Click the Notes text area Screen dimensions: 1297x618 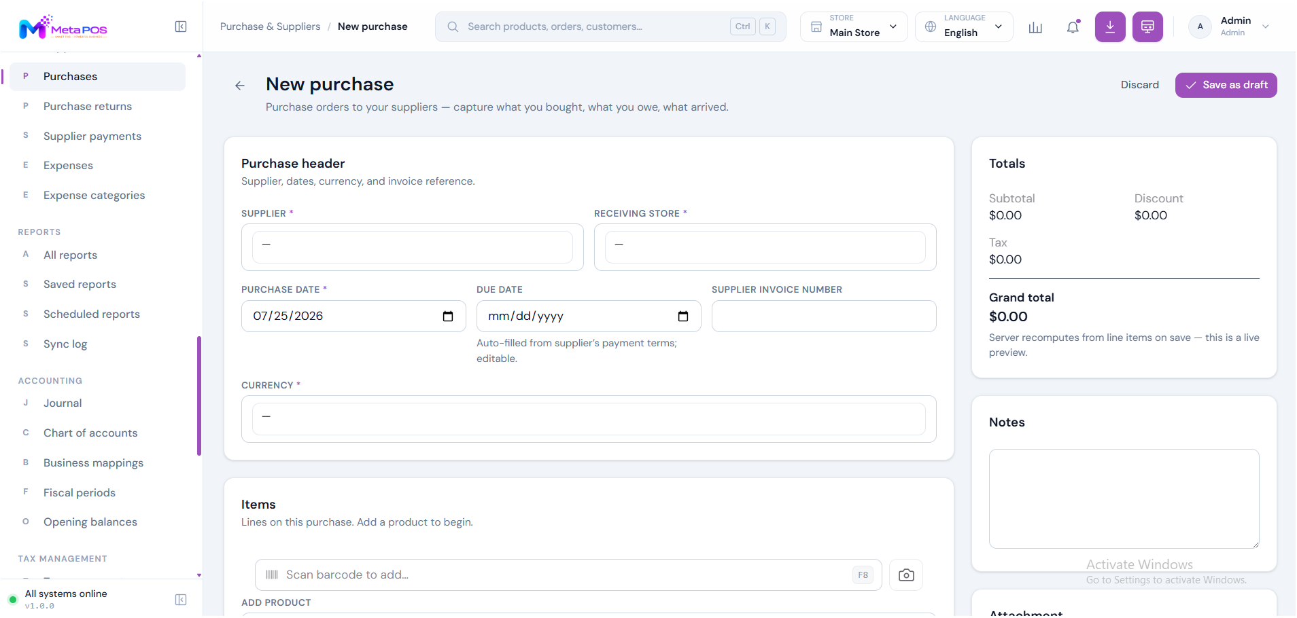coord(1124,498)
